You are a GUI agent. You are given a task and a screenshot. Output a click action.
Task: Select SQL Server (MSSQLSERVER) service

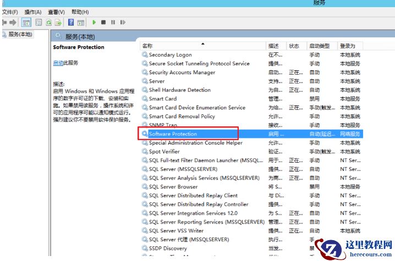coord(252,169)
